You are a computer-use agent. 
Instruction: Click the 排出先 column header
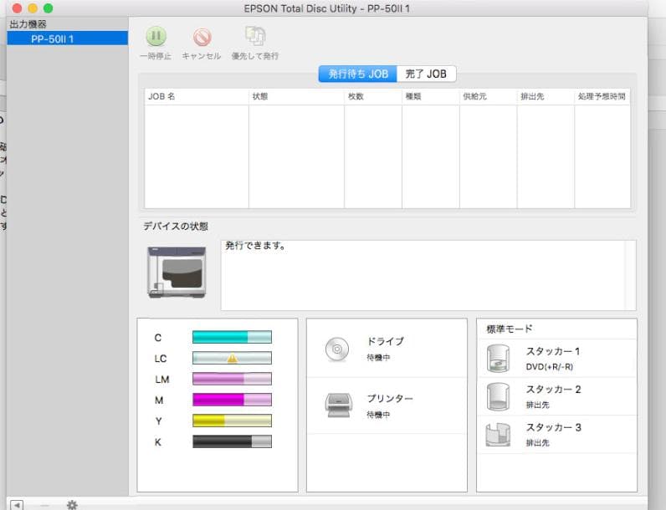pyautogui.click(x=546, y=96)
